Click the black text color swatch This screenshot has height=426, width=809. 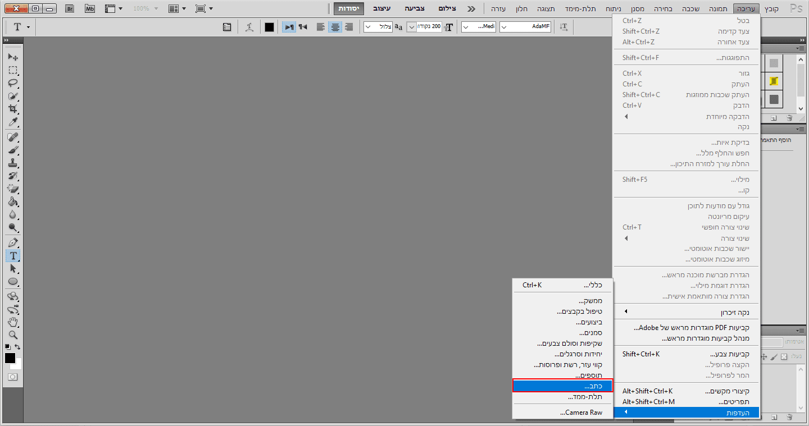[270, 27]
